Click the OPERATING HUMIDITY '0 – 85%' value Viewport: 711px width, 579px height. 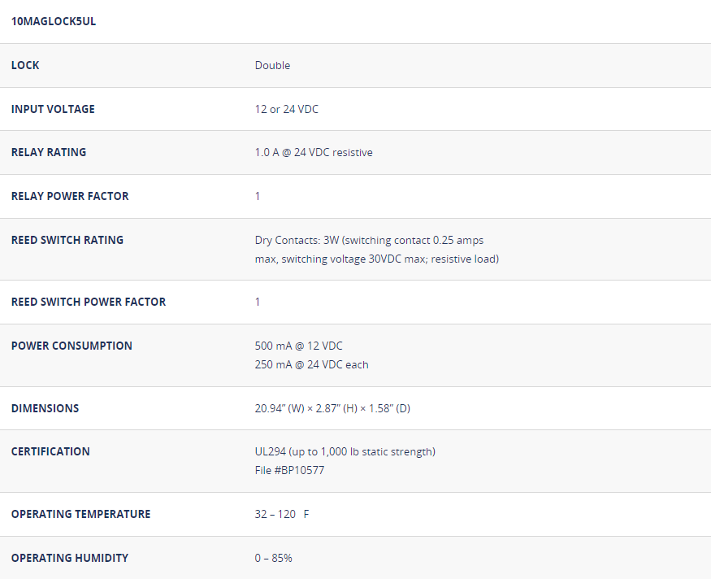point(273,558)
